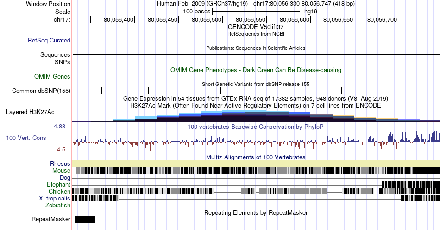This screenshot has height=230, width=440.
Task: Select the Layered H3K27Ac track label
Action: click(30, 112)
